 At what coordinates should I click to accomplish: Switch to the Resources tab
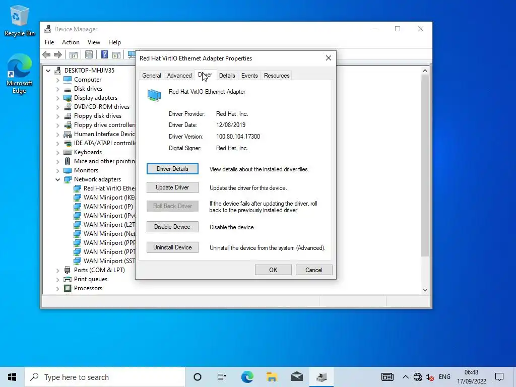click(x=277, y=76)
